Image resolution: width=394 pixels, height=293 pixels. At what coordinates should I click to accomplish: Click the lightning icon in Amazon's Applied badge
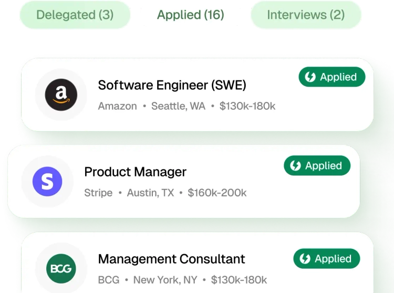(x=310, y=77)
